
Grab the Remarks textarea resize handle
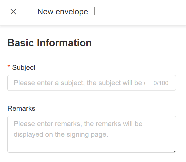pyautogui.click(x=174, y=151)
